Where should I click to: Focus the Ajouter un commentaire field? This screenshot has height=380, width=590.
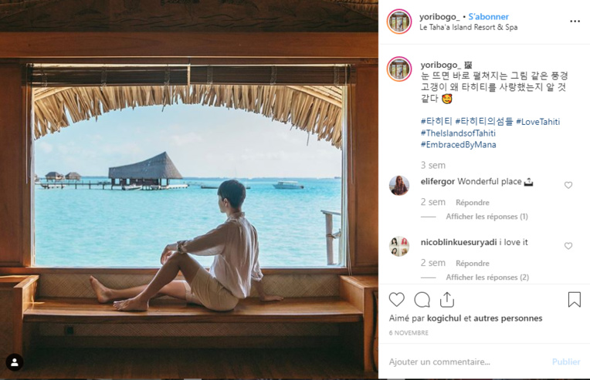tap(463, 362)
